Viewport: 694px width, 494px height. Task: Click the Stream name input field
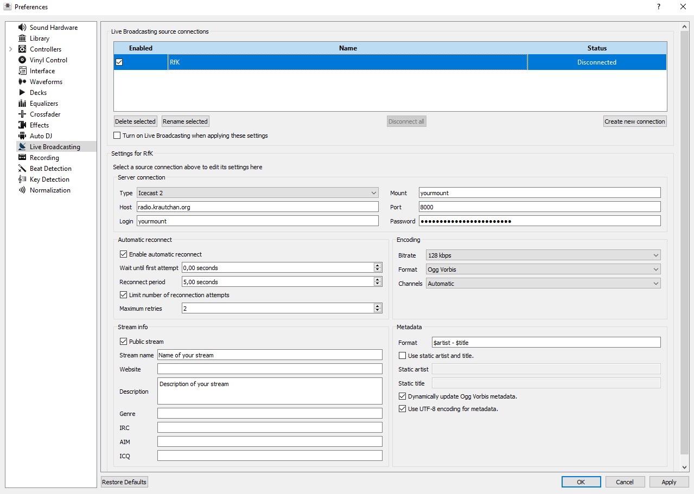coord(270,355)
